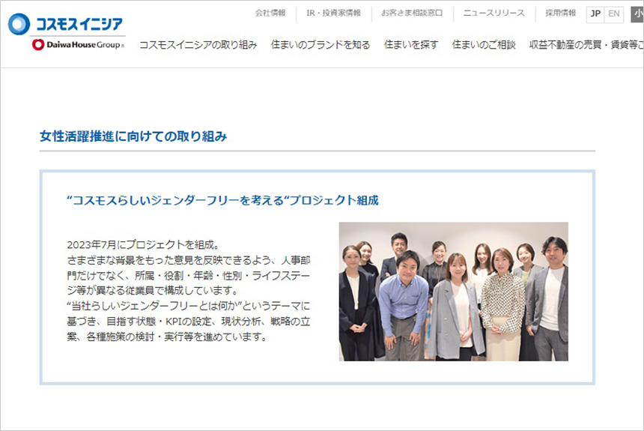Open ニュースリリース in header

point(493,13)
